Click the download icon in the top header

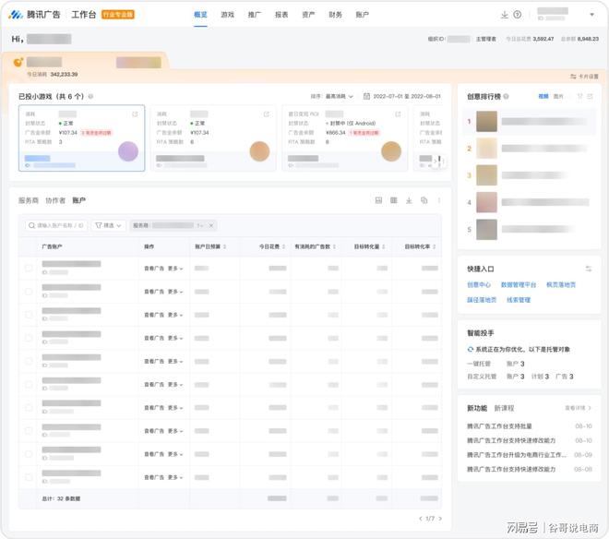(x=505, y=15)
